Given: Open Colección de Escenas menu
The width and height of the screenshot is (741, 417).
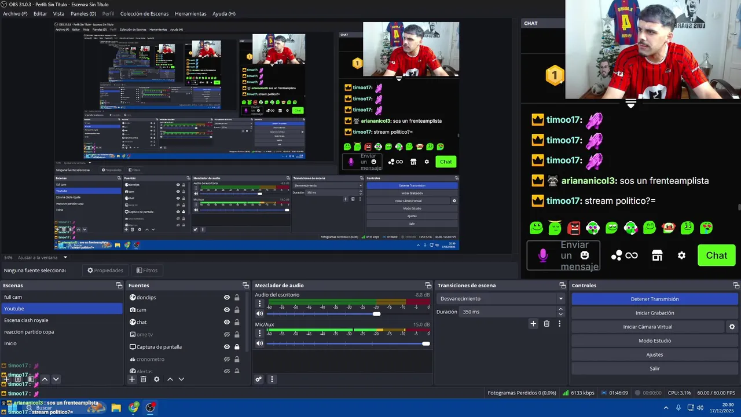Looking at the screenshot, I should 145,13.
